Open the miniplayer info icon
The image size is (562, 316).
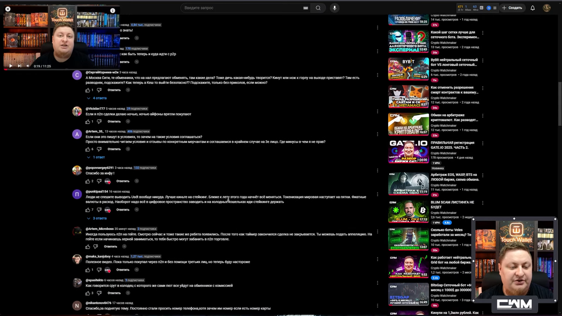tap(112, 10)
